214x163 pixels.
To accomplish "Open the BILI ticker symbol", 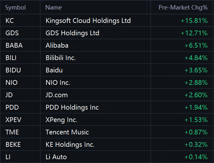I will [11, 58].
